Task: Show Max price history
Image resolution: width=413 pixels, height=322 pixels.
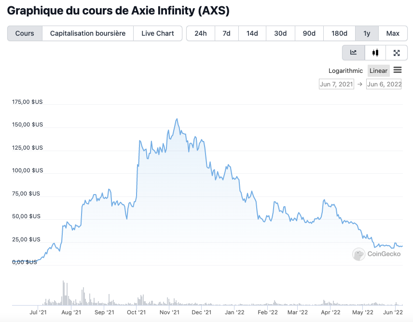Action: (x=393, y=33)
